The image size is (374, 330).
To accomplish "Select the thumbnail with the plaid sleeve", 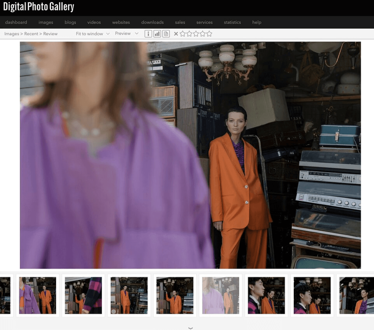I will (83, 295).
